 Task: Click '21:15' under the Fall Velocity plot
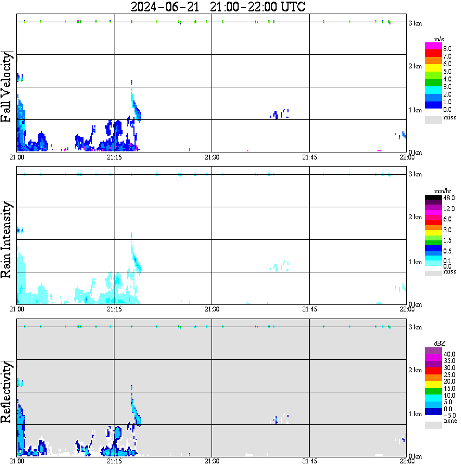[114, 157]
